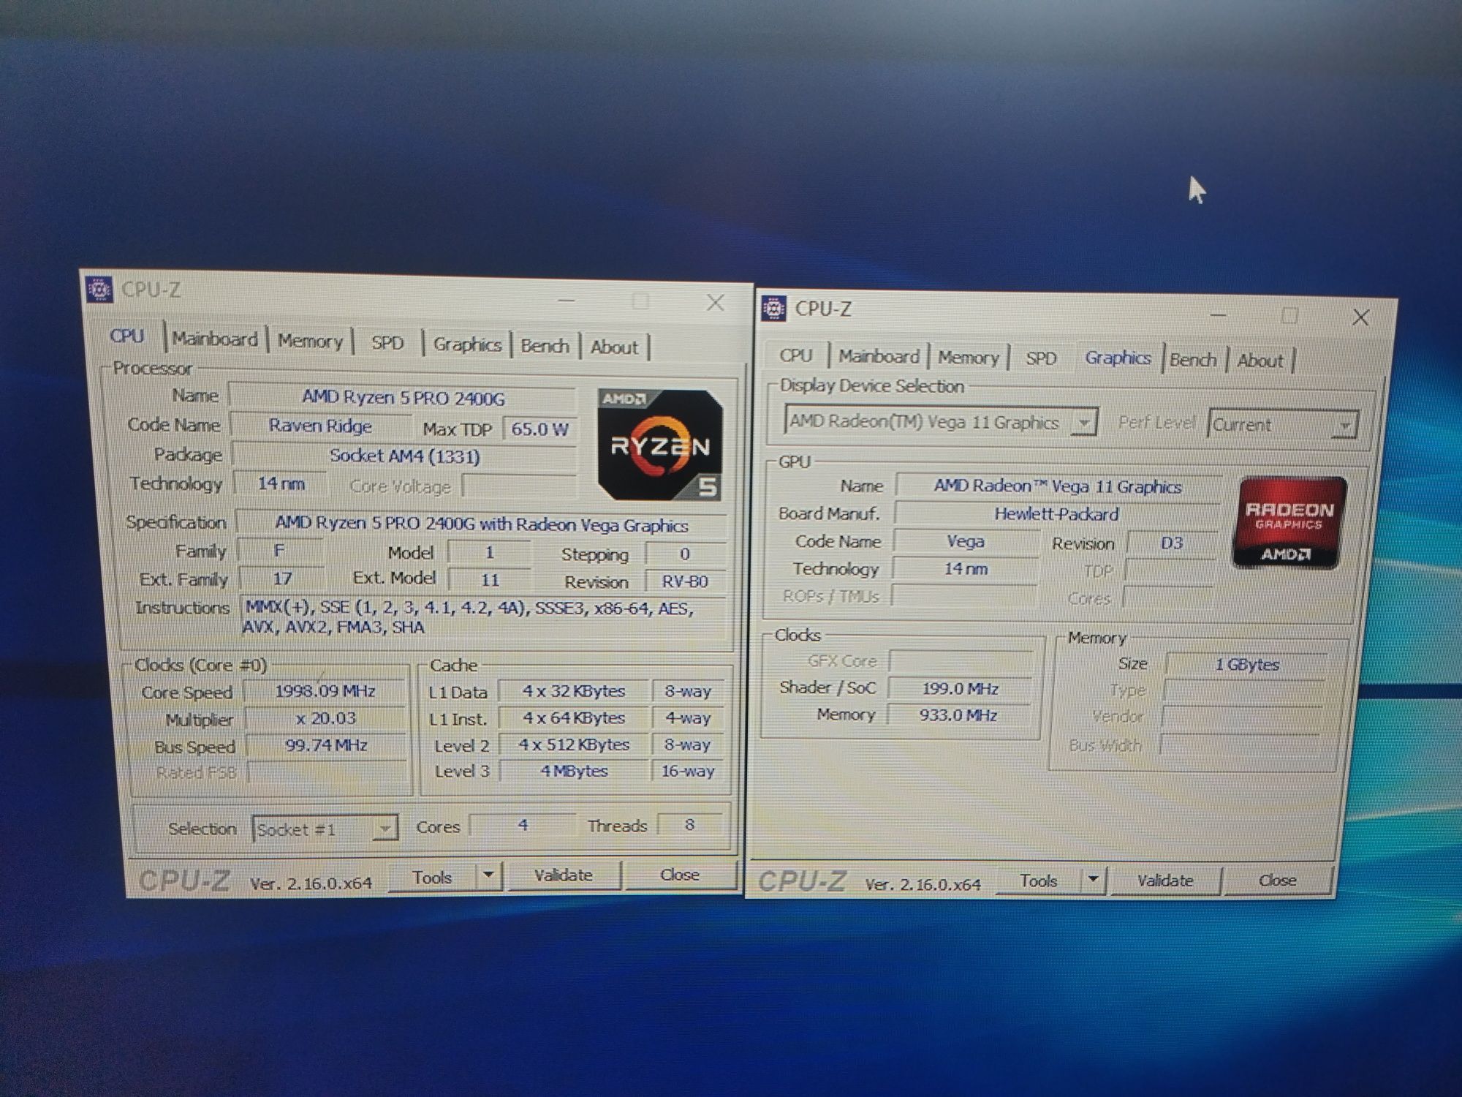Switch to CPU tab in right CPU-Z window
1462x1097 pixels.
point(795,355)
